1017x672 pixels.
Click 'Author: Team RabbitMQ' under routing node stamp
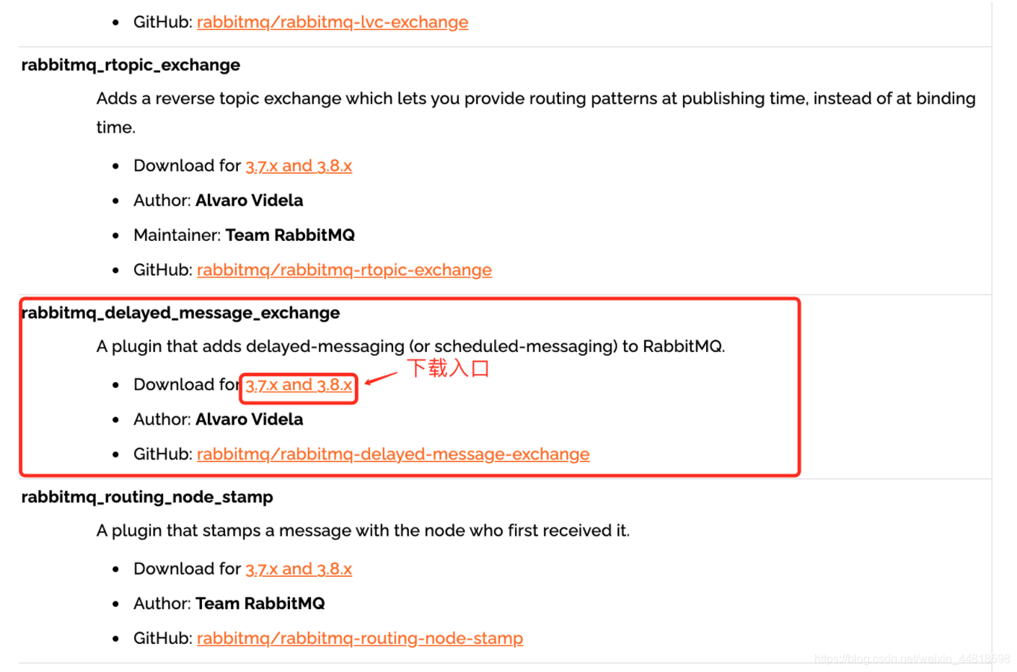click(229, 604)
